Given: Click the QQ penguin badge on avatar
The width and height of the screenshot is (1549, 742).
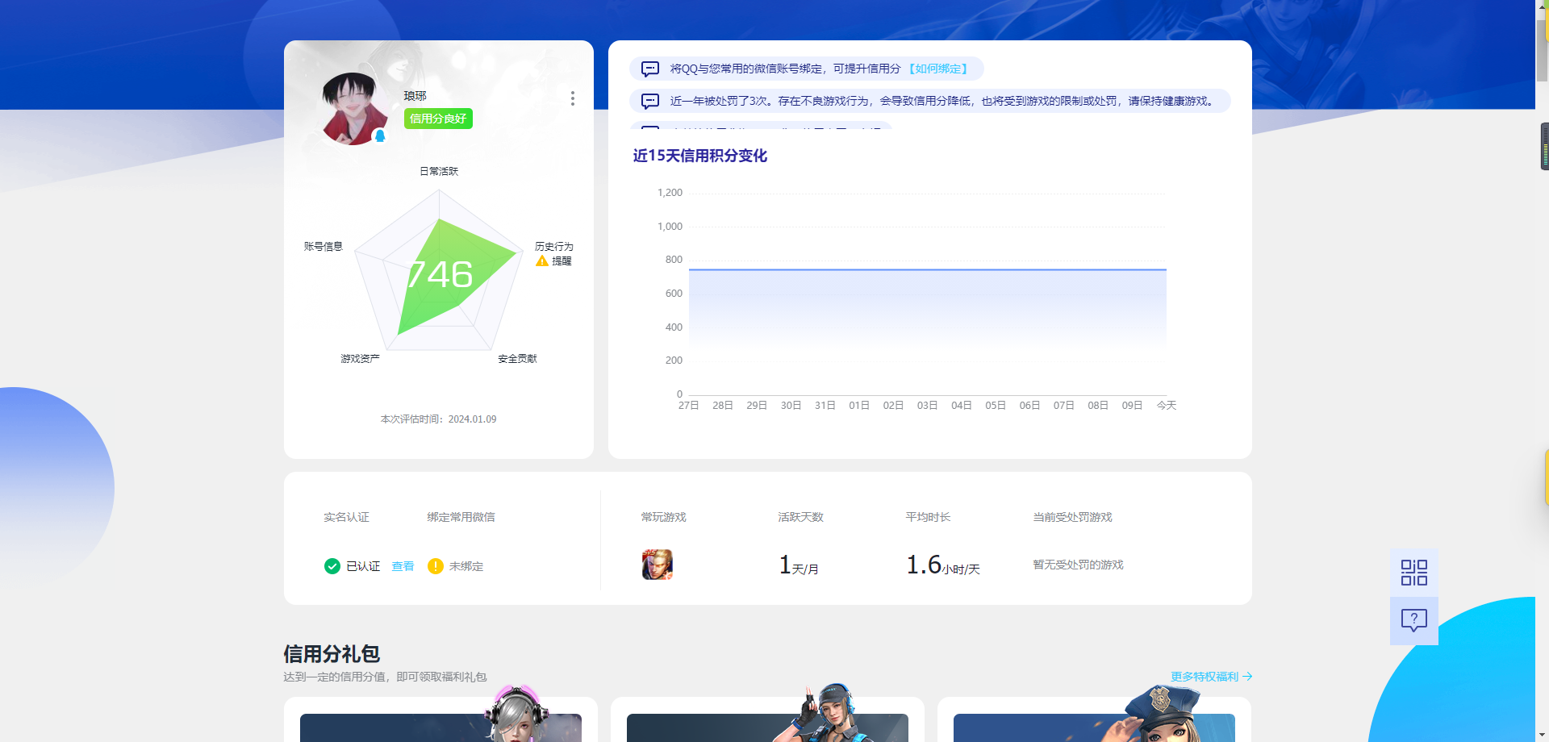Looking at the screenshot, I should click(x=380, y=136).
